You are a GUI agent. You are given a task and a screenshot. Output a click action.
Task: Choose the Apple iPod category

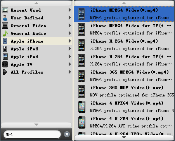[36, 49]
